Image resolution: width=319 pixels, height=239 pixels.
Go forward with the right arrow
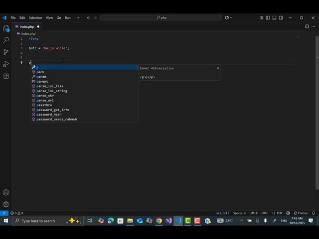[95, 18]
